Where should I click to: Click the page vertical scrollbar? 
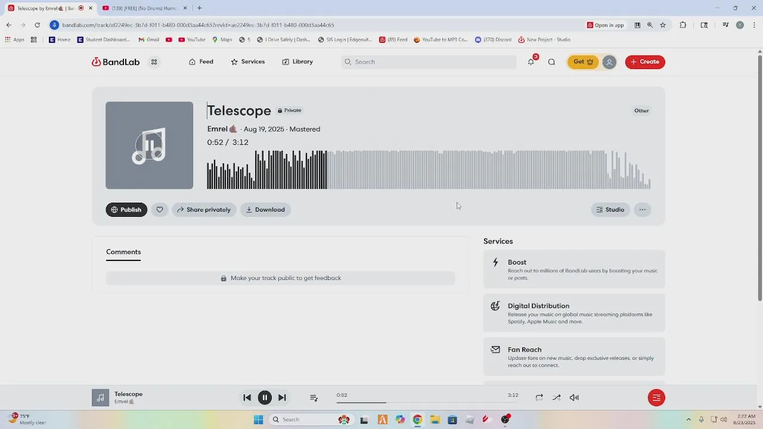pos(759,179)
